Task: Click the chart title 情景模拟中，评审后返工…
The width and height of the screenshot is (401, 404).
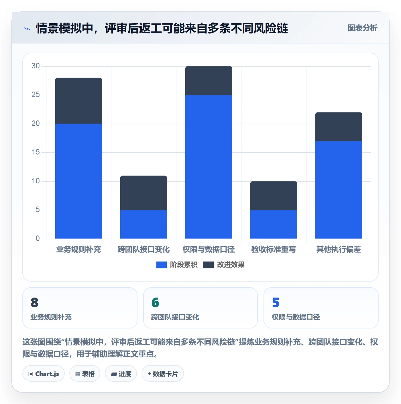Action: pyautogui.click(x=162, y=28)
